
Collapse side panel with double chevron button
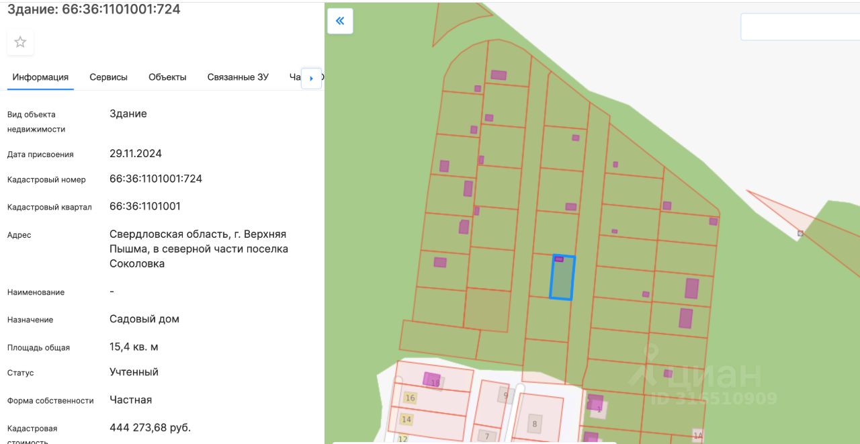[x=340, y=21]
